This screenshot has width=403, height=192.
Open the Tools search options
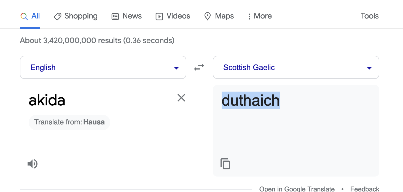(x=370, y=16)
